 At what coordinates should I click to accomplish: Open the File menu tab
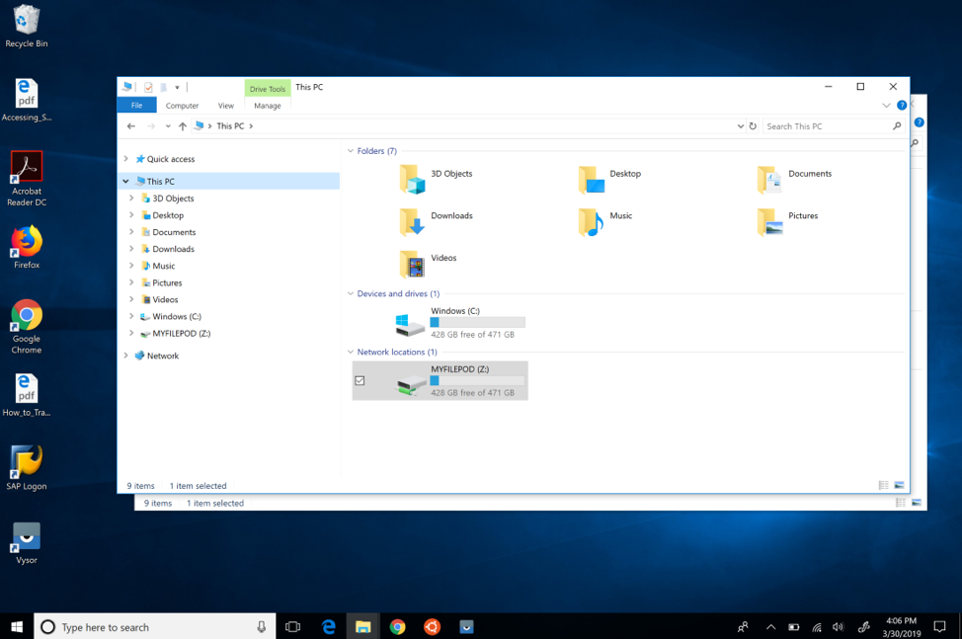pyautogui.click(x=137, y=106)
